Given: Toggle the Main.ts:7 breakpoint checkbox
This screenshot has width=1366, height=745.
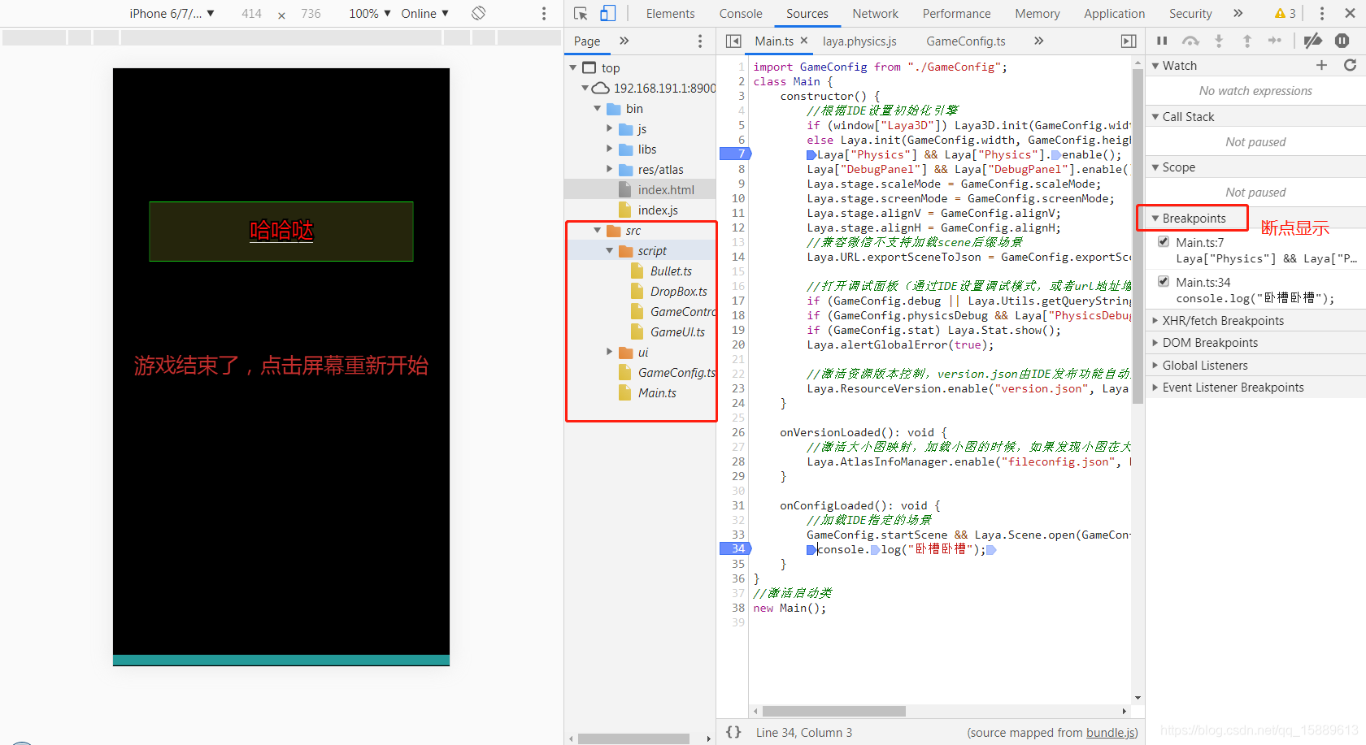Looking at the screenshot, I should pos(1164,241).
